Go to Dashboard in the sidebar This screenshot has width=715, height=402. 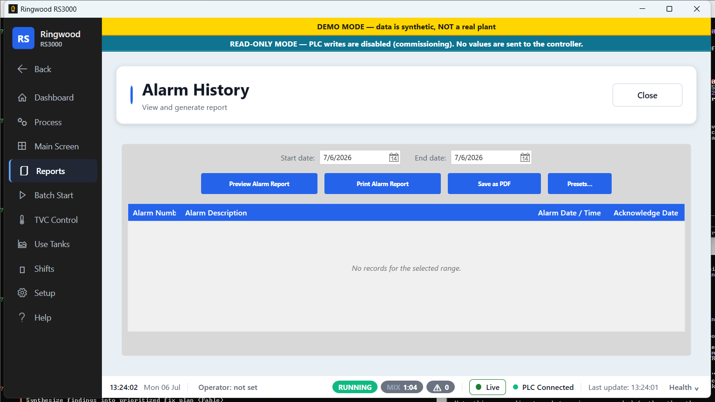point(53,98)
